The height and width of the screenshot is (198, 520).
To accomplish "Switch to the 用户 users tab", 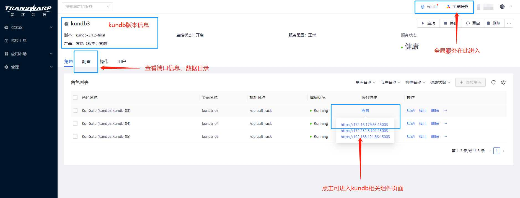I will click(122, 61).
